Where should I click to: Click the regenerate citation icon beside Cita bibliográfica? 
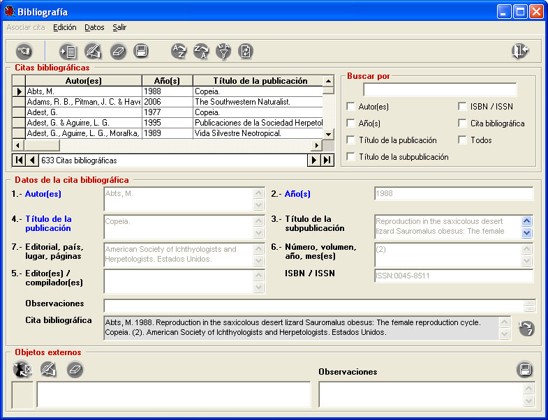(526, 329)
